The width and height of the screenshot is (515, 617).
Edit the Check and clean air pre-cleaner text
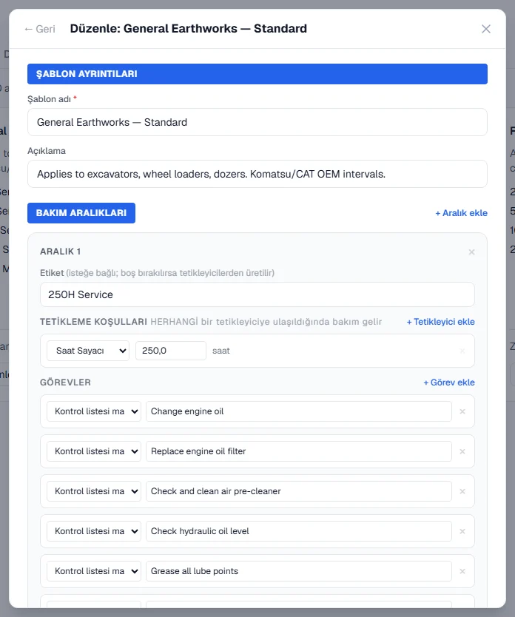coord(299,491)
